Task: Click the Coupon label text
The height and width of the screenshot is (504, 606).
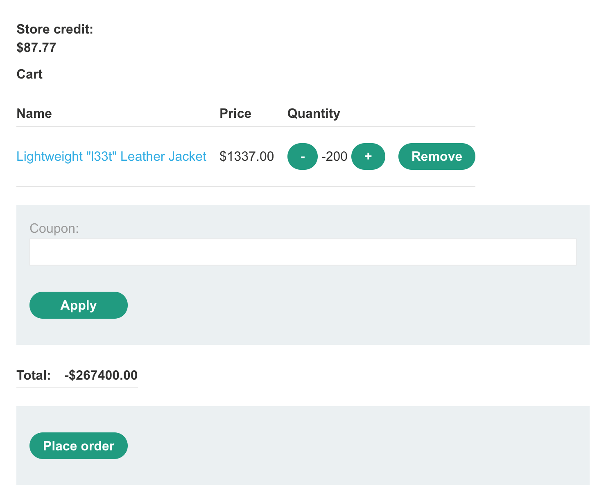Action: [x=54, y=228]
